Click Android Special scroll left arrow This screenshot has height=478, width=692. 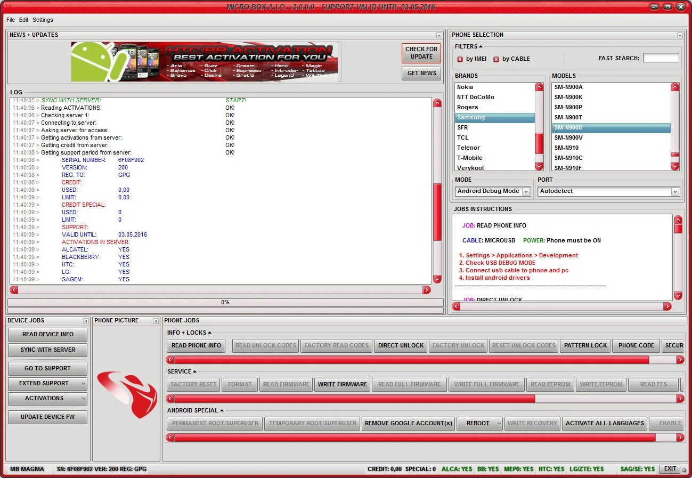tap(170, 438)
